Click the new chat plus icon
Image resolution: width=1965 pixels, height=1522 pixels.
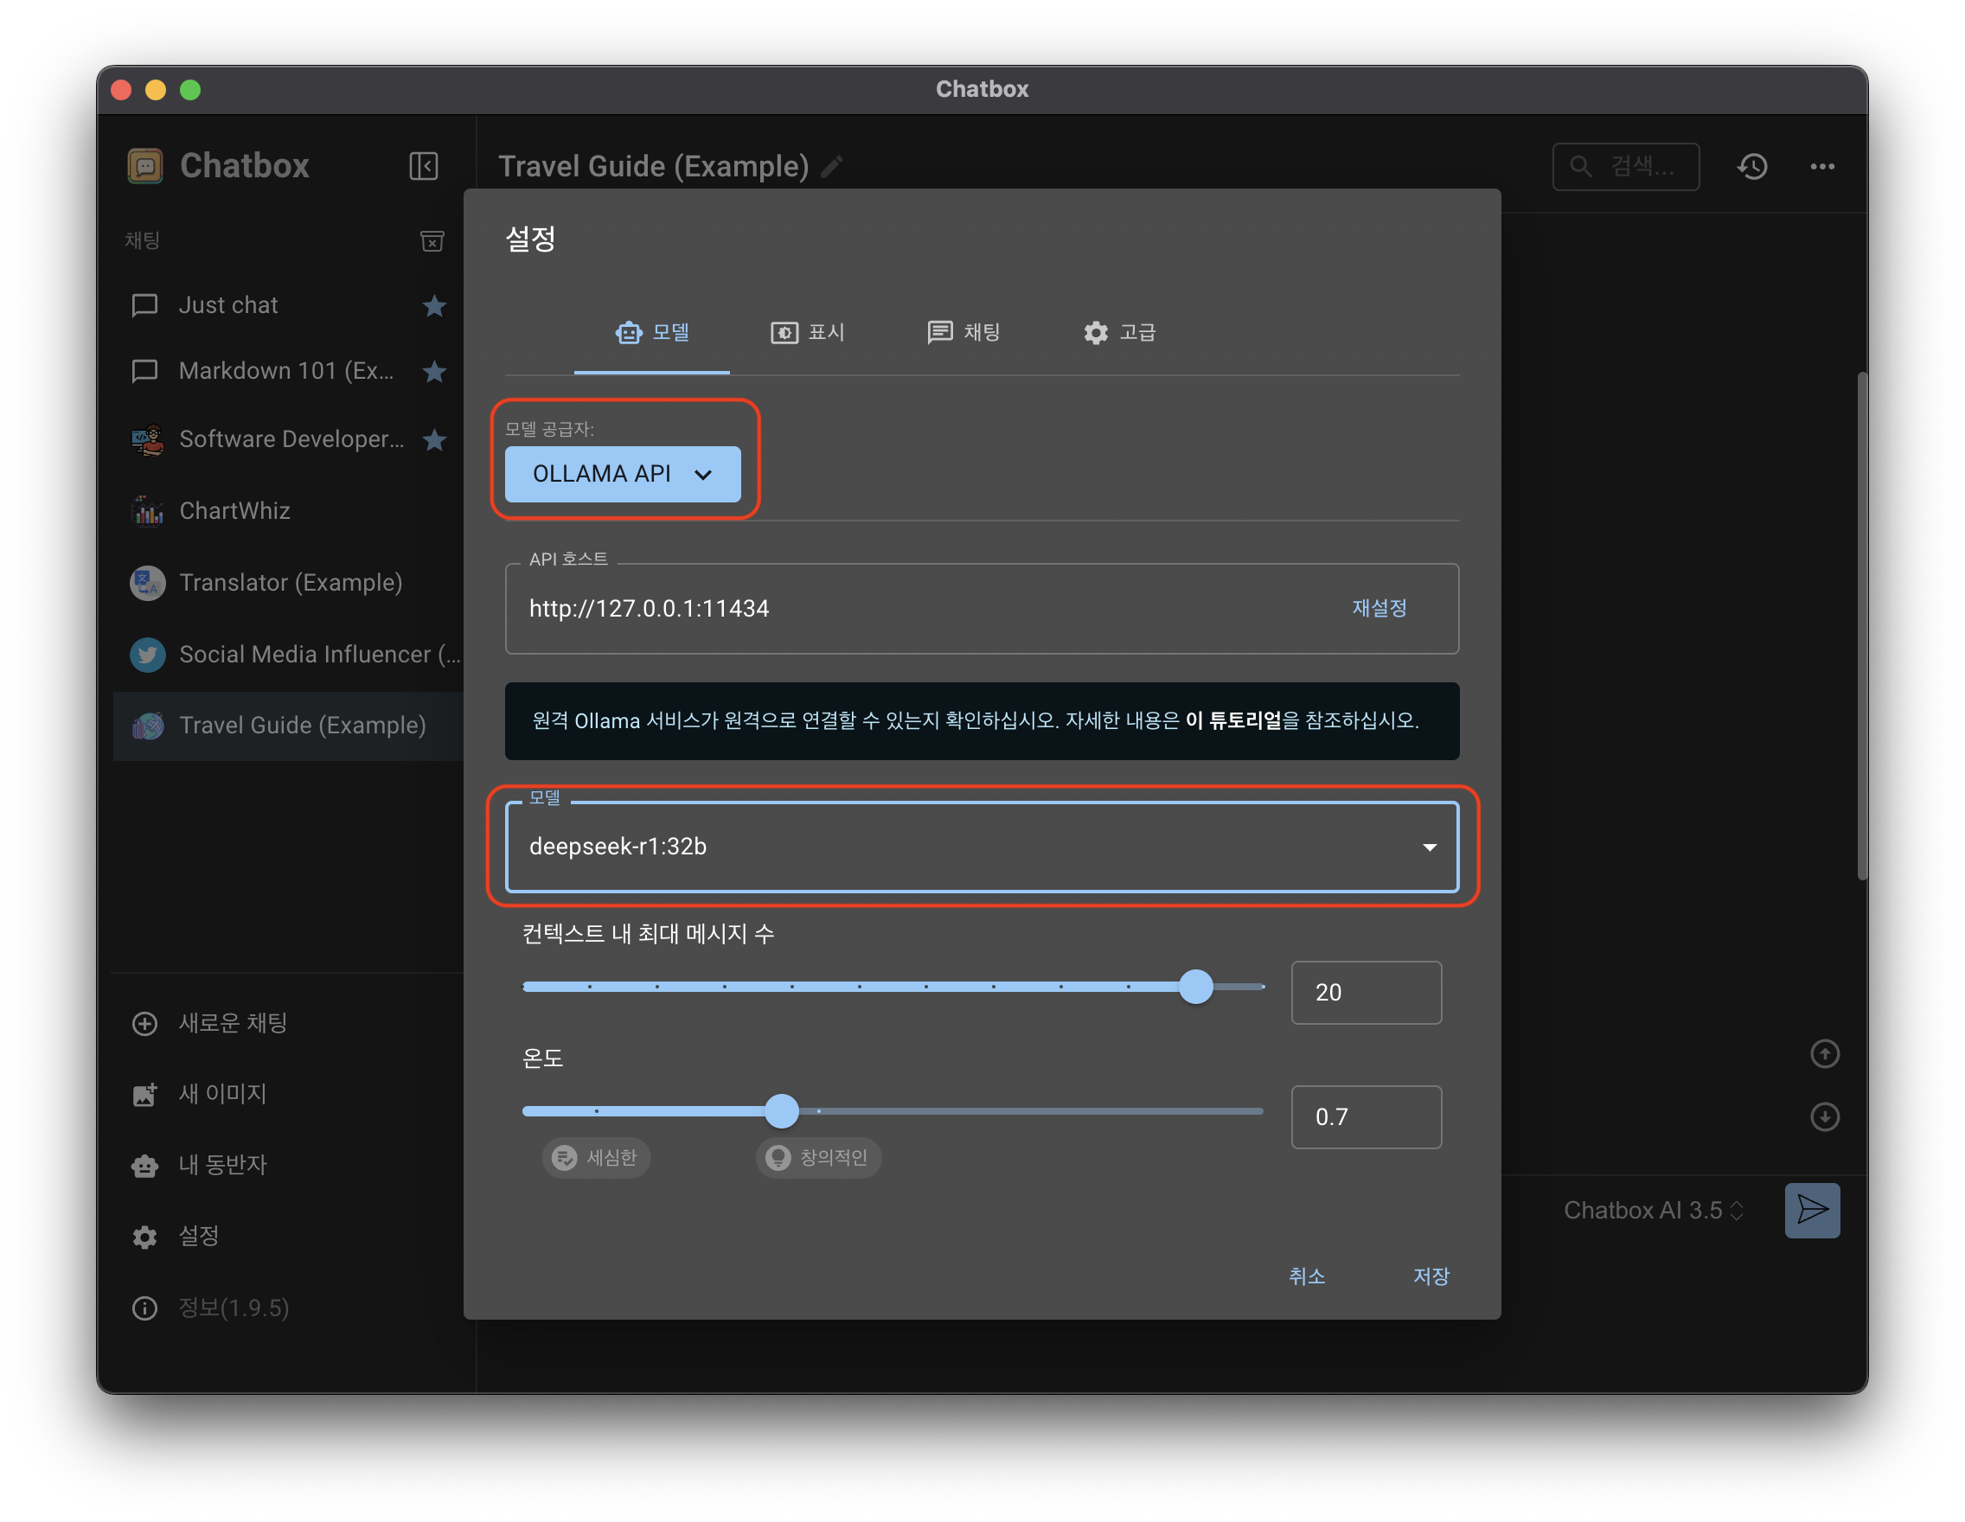144,1024
